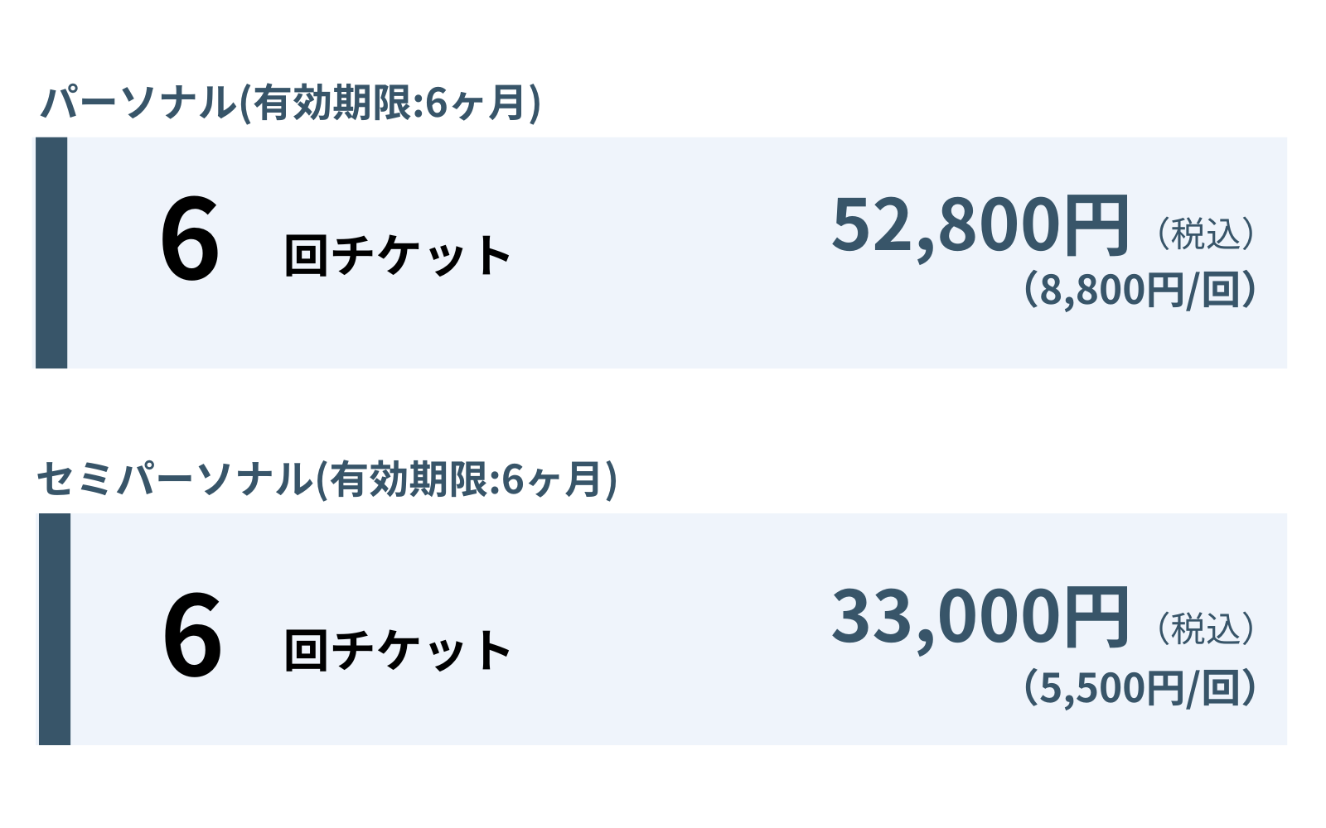Click the 52,800 price figure

[x=946, y=225]
